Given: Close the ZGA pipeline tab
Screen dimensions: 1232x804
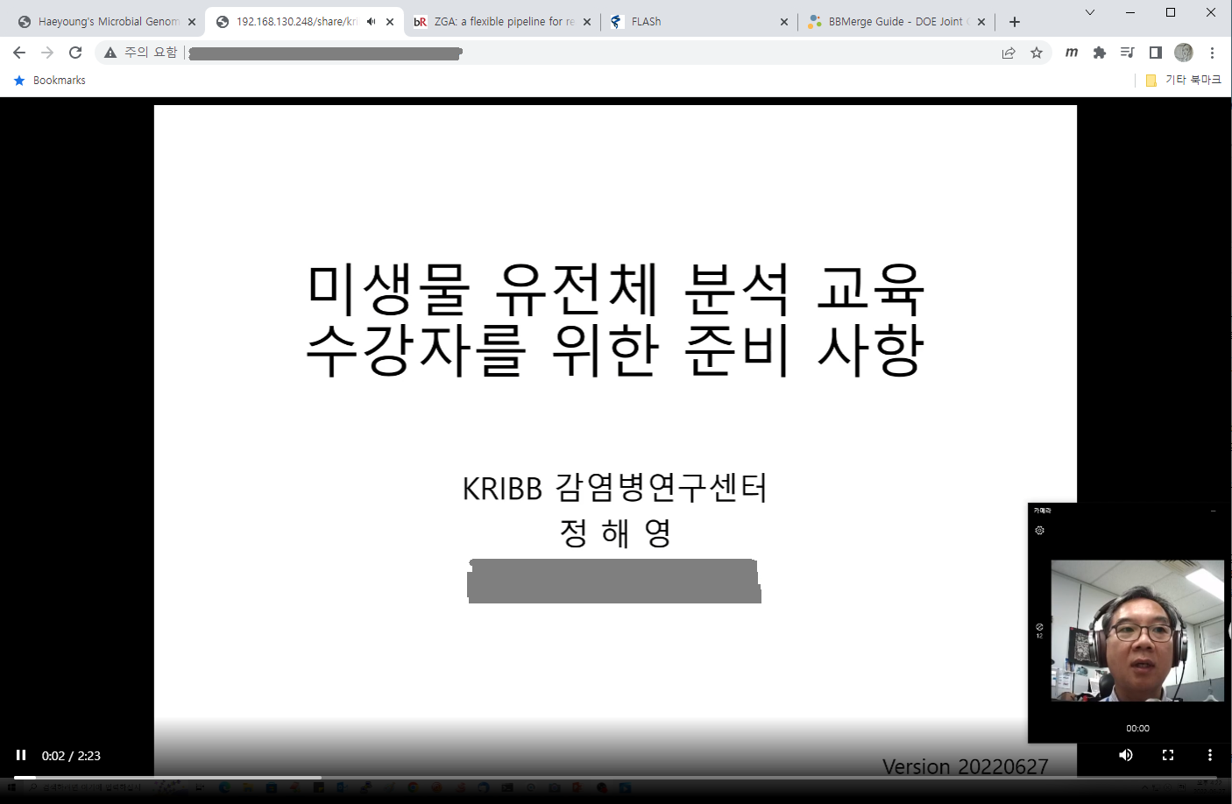Looking at the screenshot, I should point(587,22).
